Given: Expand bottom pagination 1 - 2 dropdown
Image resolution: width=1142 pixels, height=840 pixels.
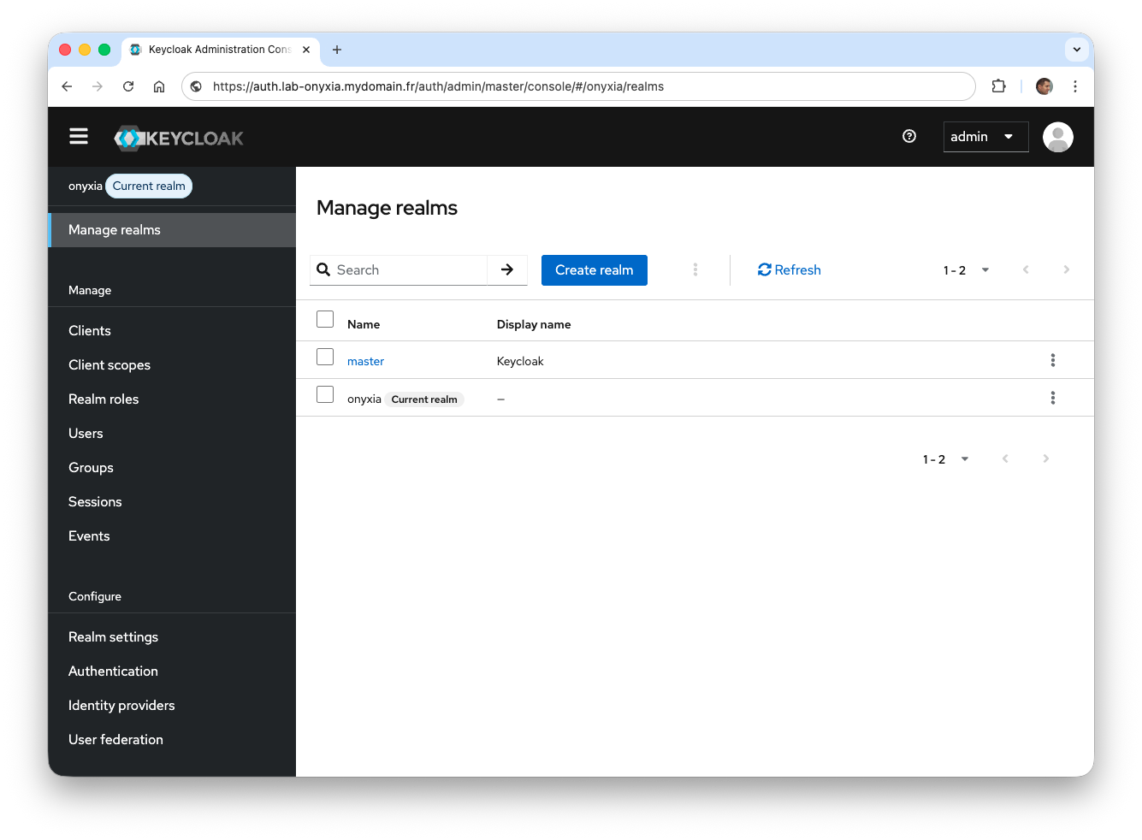Looking at the screenshot, I should (945, 459).
